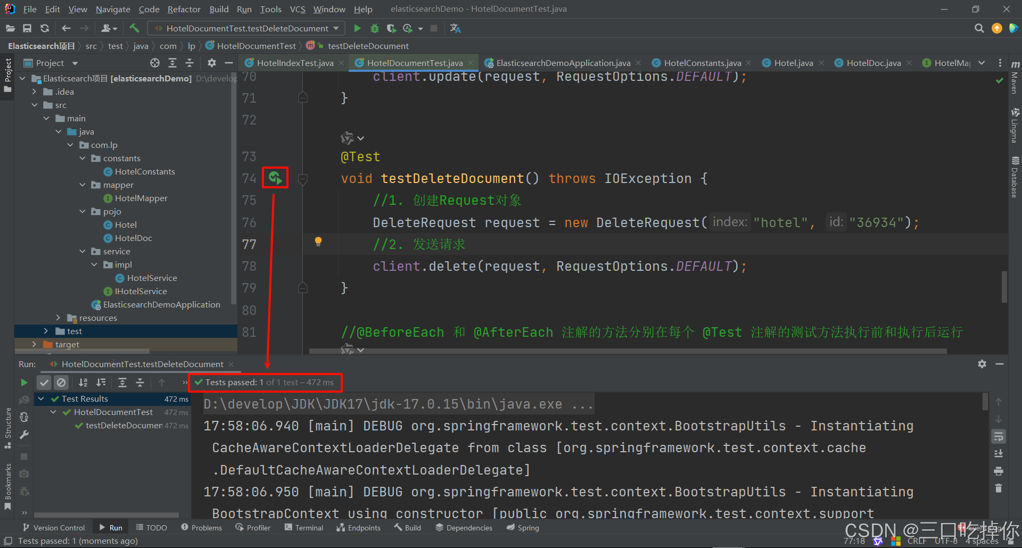Image resolution: width=1022 pixels, height=548 pixels.
Task: Expand the resources folder
Action: [59, 318]
